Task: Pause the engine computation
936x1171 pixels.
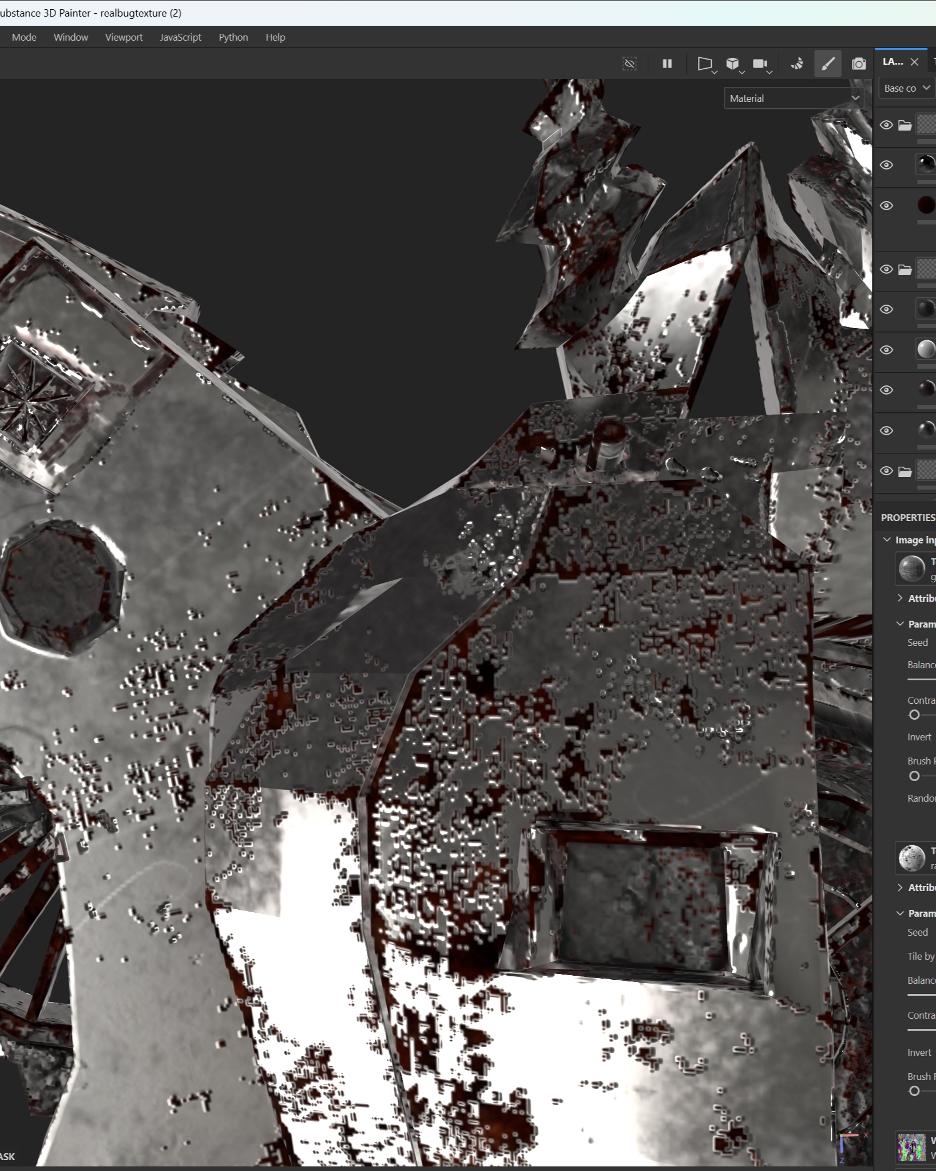Action: point(667,64)
